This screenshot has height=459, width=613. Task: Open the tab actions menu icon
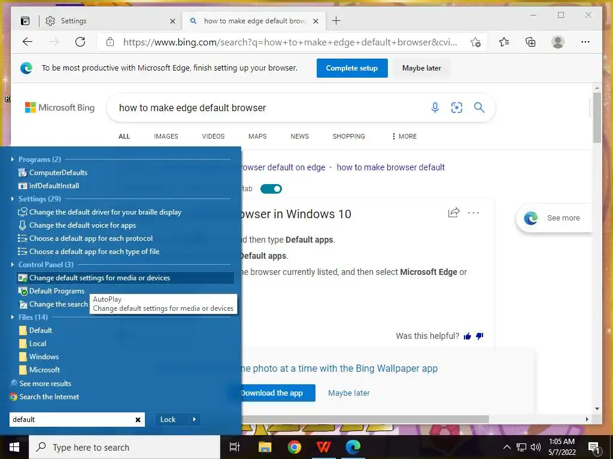click(x=25, y=21)
